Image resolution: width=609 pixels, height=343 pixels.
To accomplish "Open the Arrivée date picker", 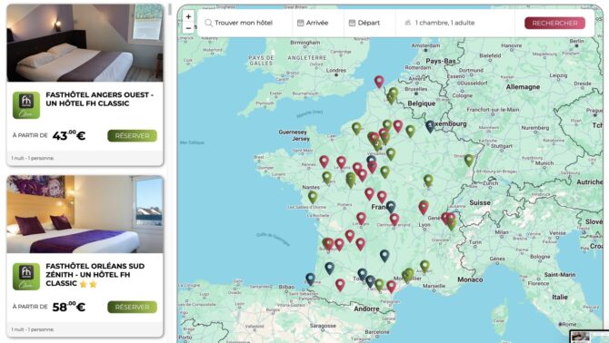I will (x=317, y=23).
